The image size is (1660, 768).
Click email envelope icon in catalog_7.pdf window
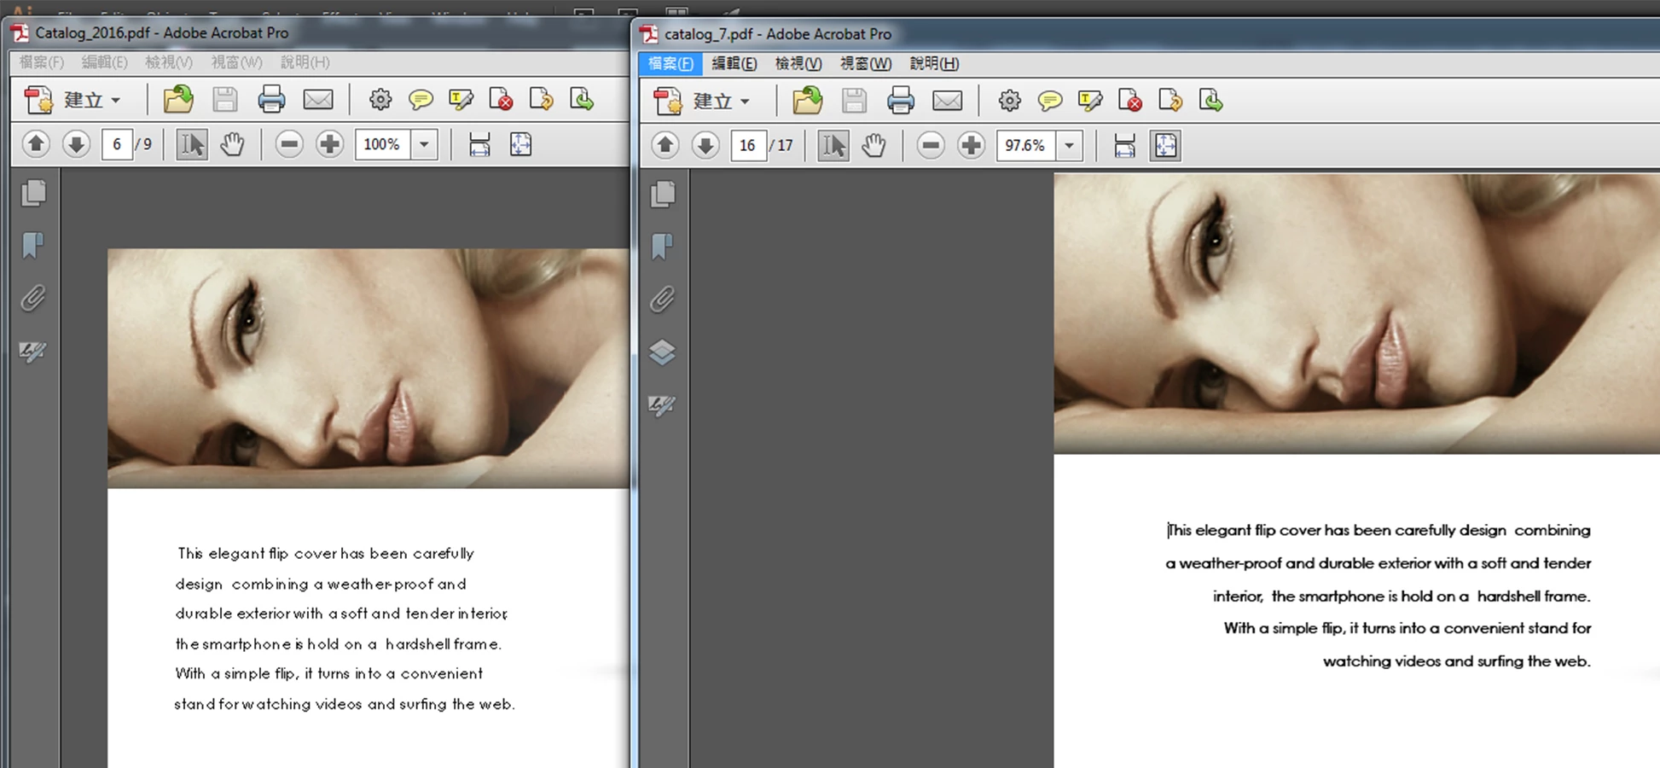tap(948, 101)
